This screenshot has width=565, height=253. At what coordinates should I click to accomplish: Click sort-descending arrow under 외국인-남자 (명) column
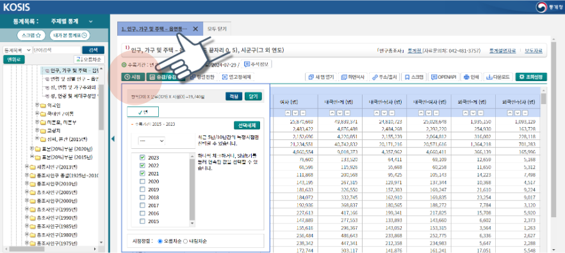[518, 113]
